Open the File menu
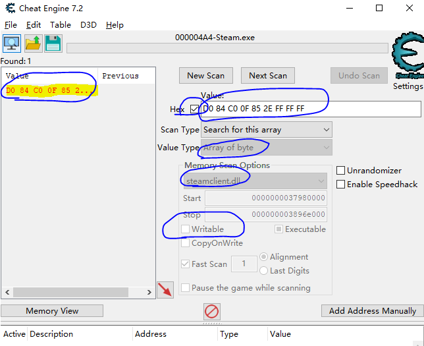This screenshot has height=346, width=424. click(11, 25)
